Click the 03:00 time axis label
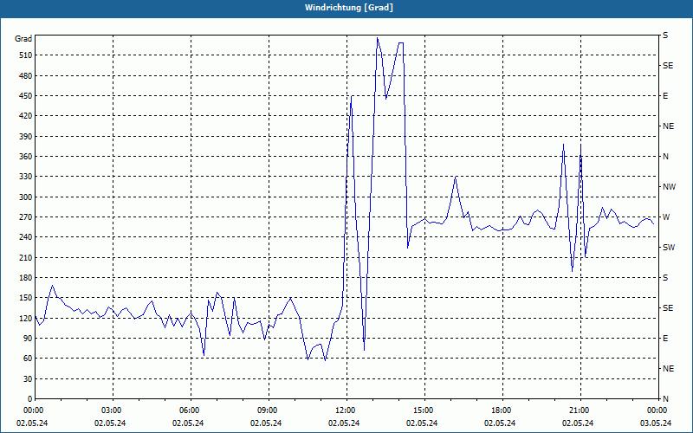This screenshot has width=693, height=433. click(112, 410)
